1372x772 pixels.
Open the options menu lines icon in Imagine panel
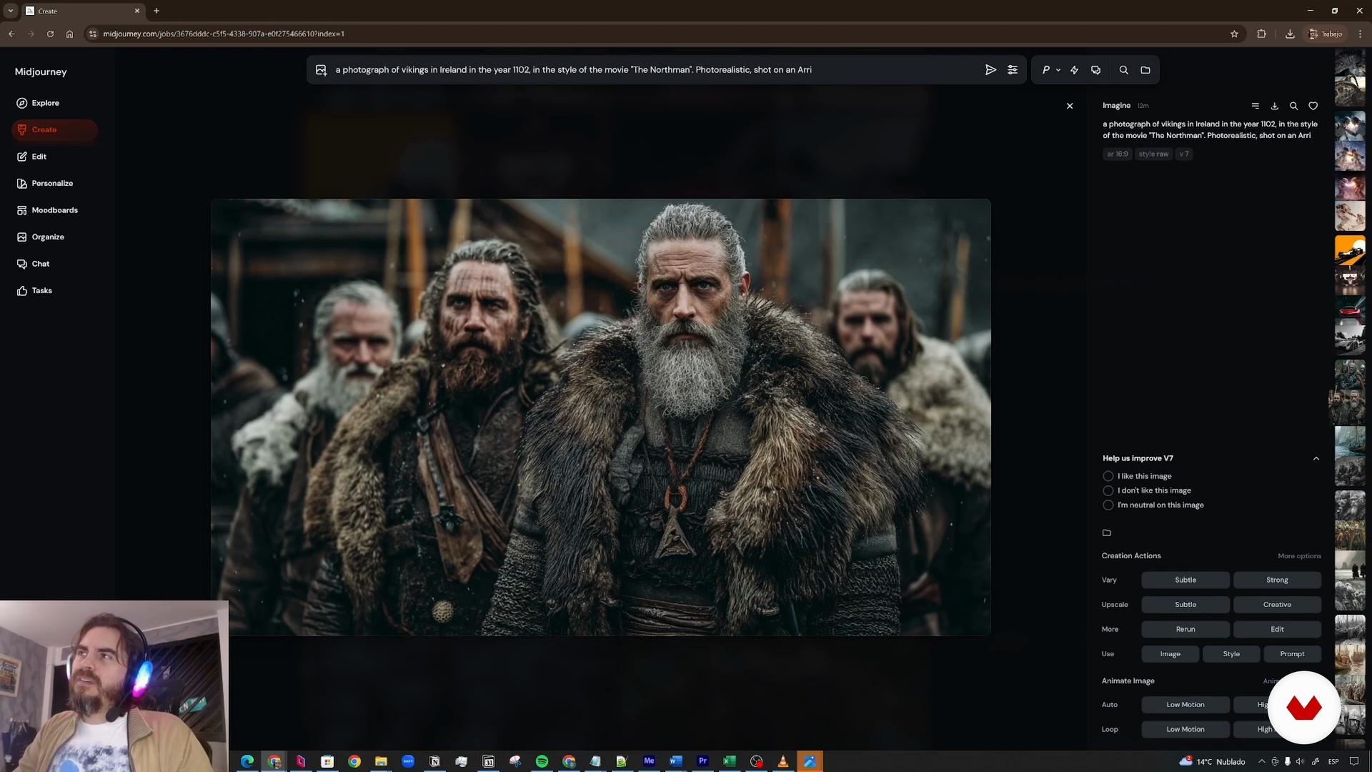pos(1256,106)
